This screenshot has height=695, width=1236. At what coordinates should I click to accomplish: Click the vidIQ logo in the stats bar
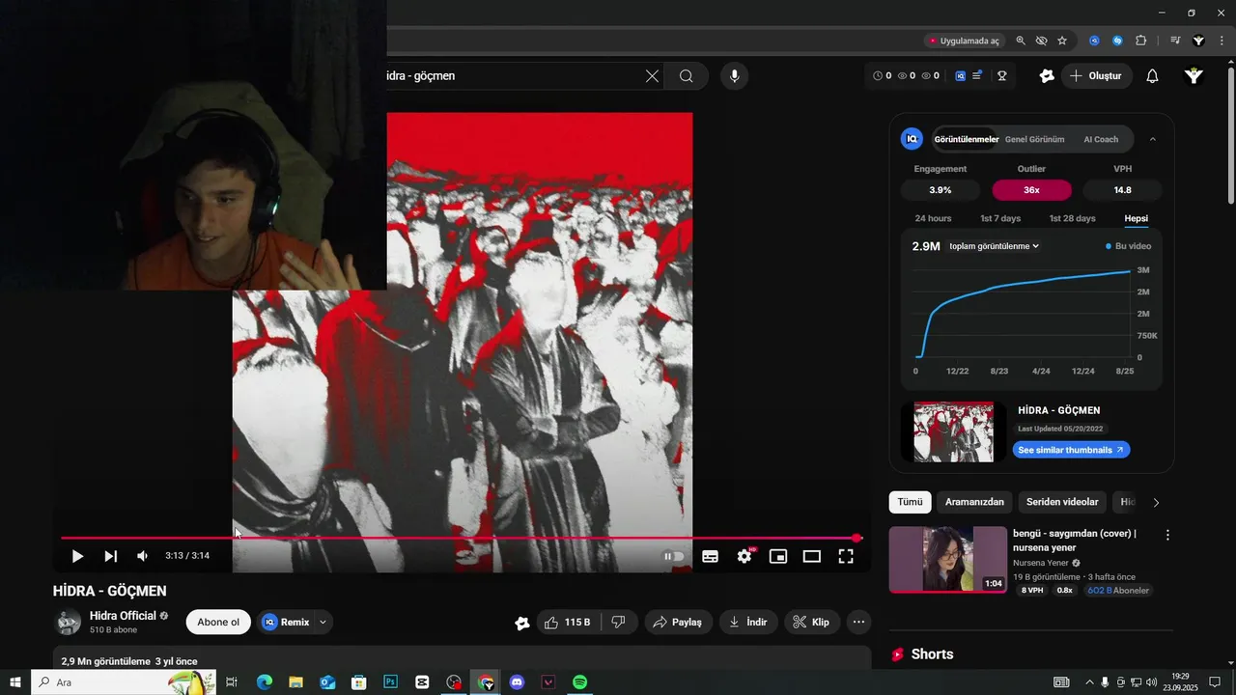point(960,75)
